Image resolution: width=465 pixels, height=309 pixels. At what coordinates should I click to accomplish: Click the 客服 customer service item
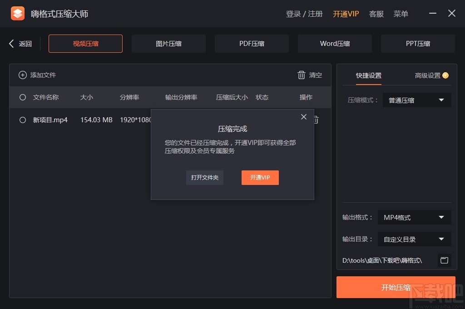(x=376, y=14)
